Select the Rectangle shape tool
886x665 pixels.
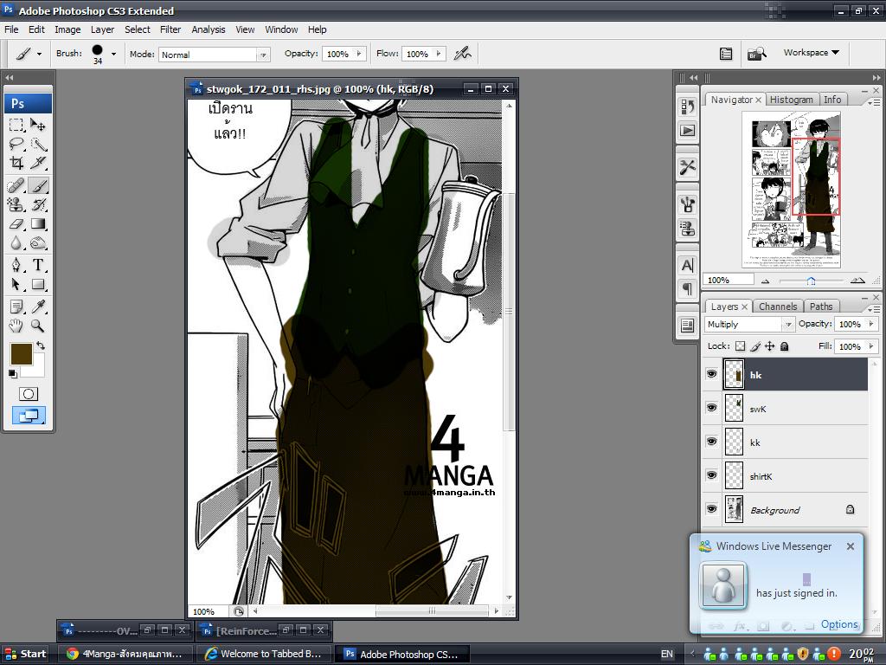(x=38, y=284)
